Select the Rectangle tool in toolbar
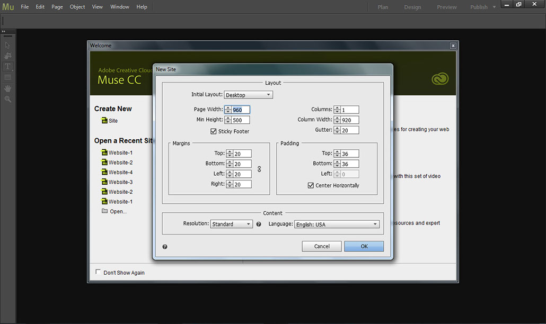The image size is (546, 324). point(7,77)
